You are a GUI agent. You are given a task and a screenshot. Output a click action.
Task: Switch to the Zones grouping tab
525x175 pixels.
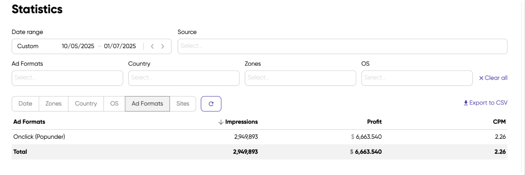click(54, 104)
